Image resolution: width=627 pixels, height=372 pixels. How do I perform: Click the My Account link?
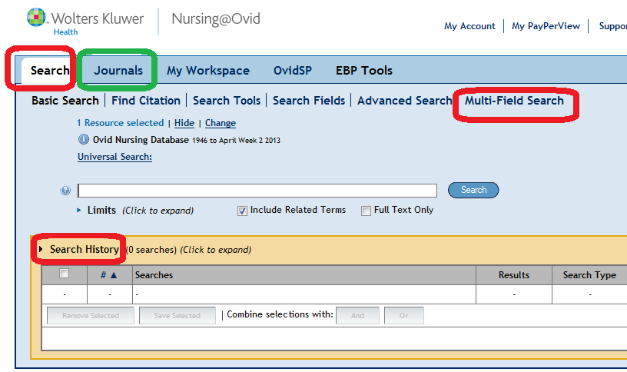tap(469, 26)
